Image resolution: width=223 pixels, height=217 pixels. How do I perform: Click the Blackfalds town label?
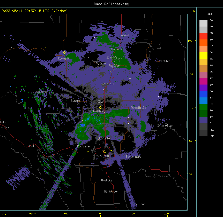(x=114, y=57)
